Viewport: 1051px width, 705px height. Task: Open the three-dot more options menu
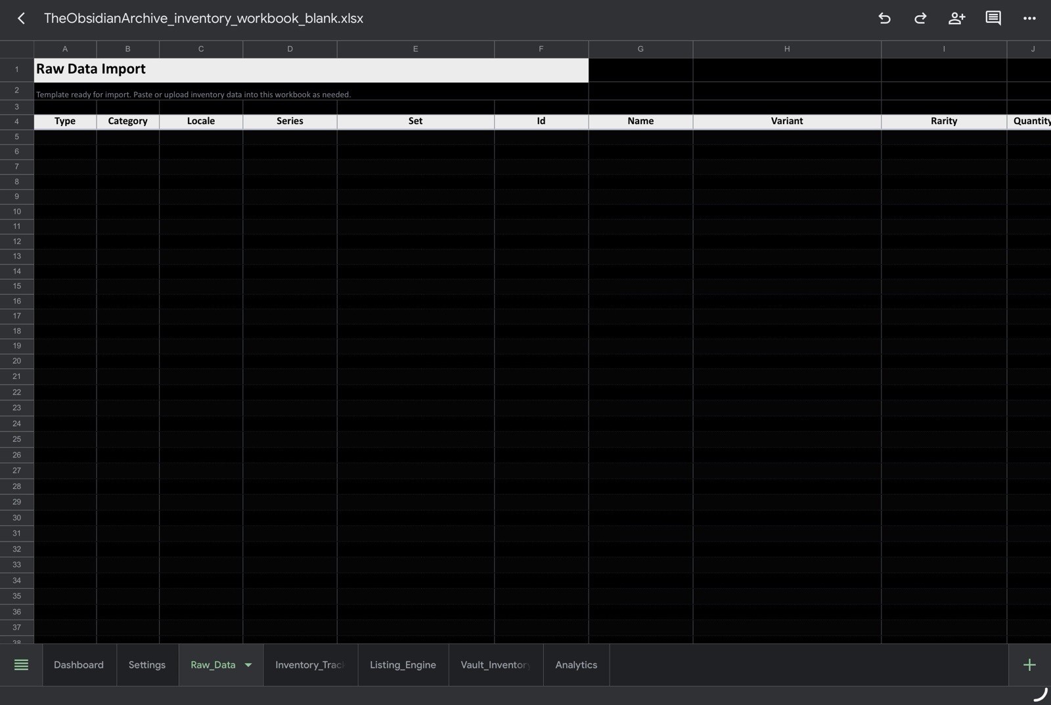[x=1029, y=18]
